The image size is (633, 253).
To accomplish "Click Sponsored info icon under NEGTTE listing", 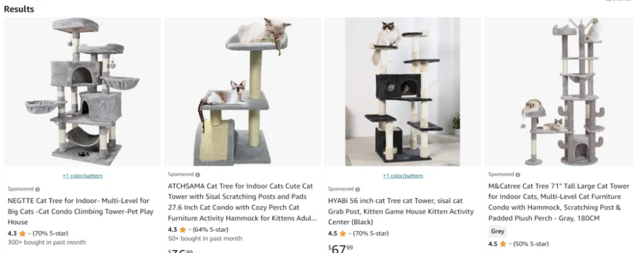I will coord(38,189).
